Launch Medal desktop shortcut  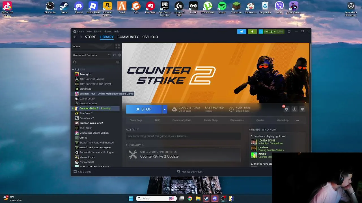click(193, 8)
